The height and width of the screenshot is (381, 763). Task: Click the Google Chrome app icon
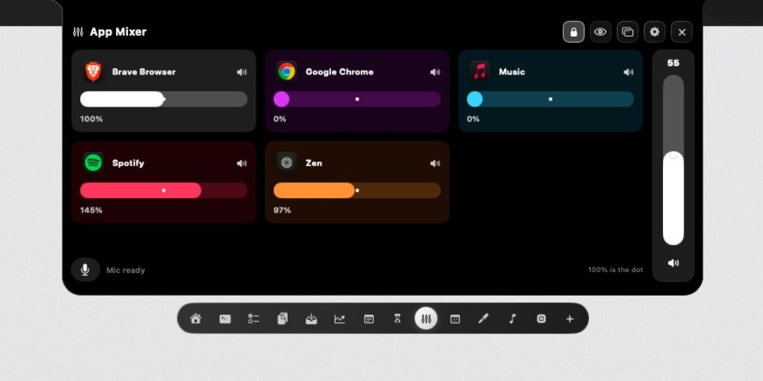pyautogui.click(x=287, y=72)
